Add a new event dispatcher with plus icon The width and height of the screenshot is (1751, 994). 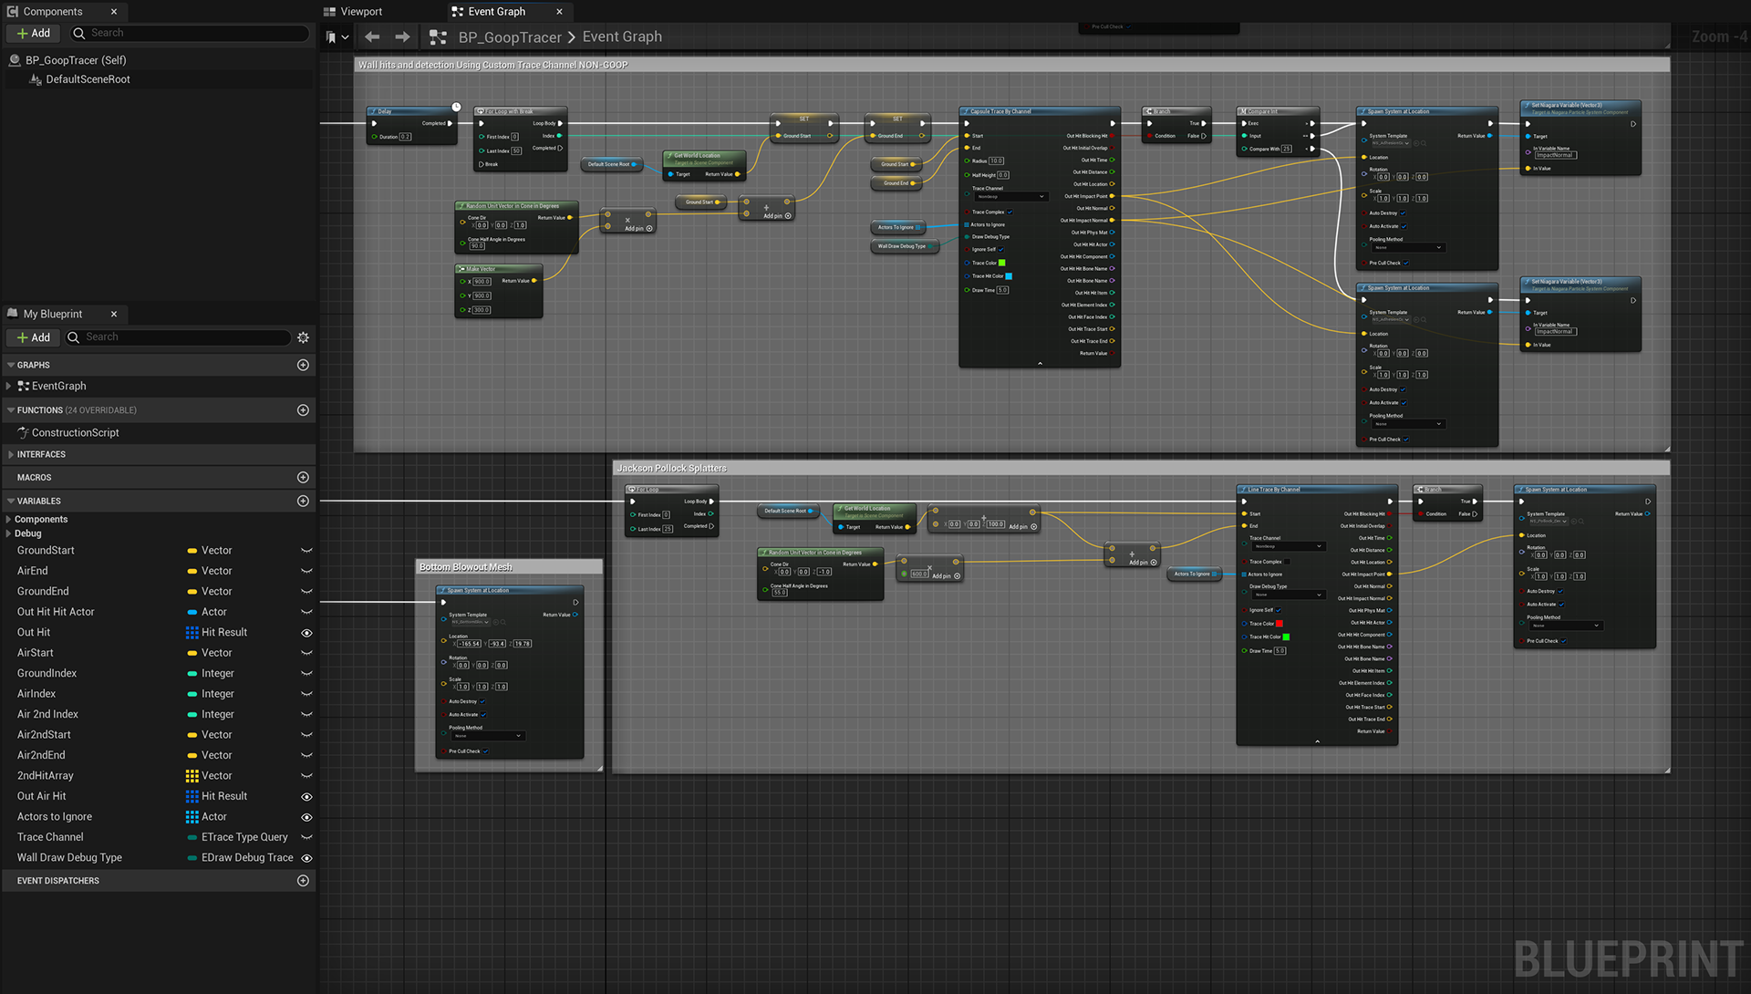pos(303,881)
